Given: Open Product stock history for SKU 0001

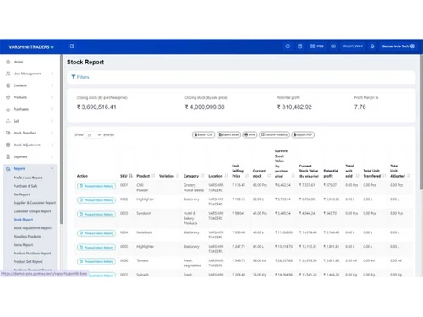Looking at the screenshot, I should click(x=96, y=186).
